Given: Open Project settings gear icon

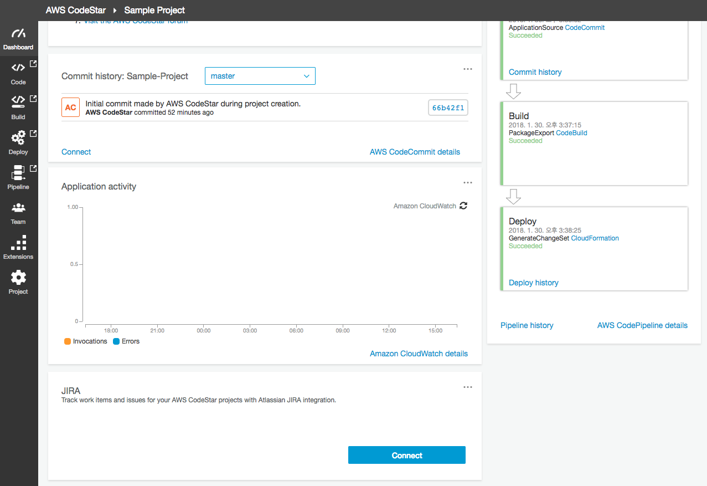Looking at the screenshot, I should [x=18, y=277].
